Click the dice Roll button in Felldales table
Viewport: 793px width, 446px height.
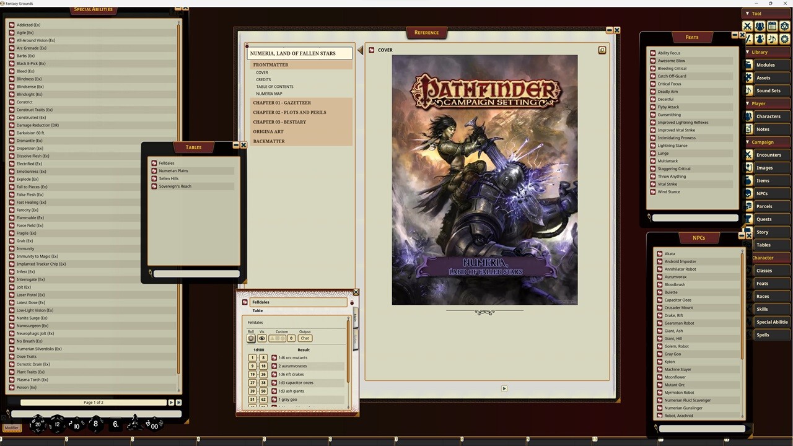click(252, 338)
